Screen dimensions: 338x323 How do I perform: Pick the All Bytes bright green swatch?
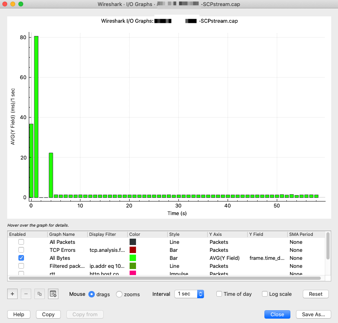133,258
